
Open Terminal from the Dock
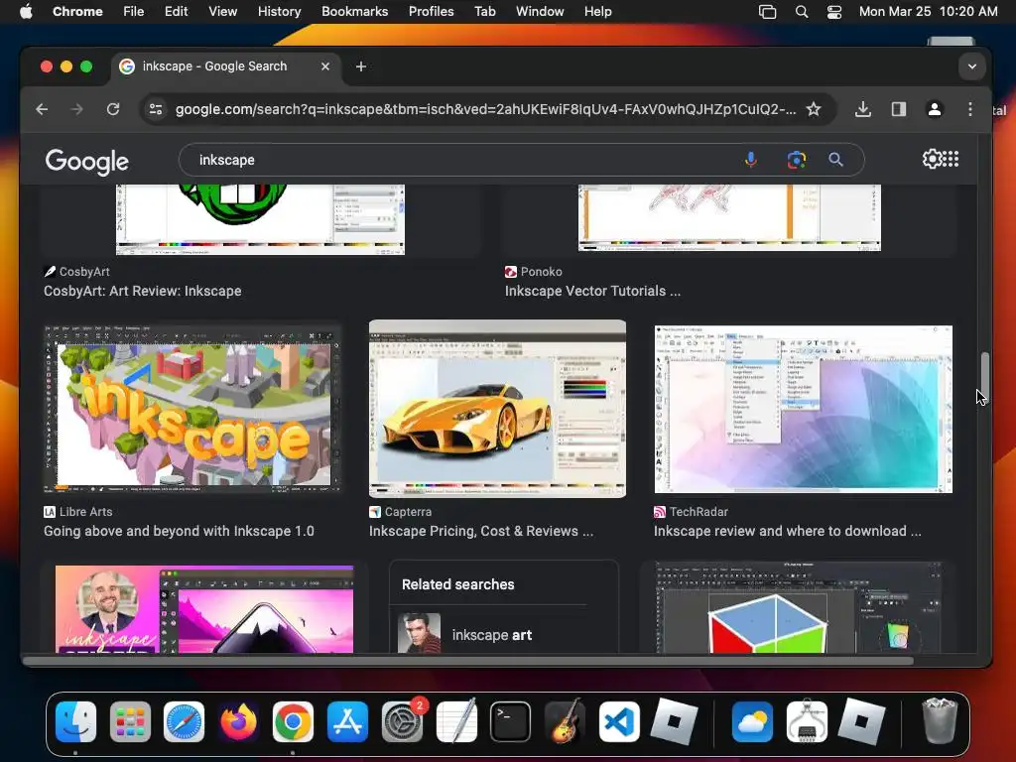tap(511, 721)
